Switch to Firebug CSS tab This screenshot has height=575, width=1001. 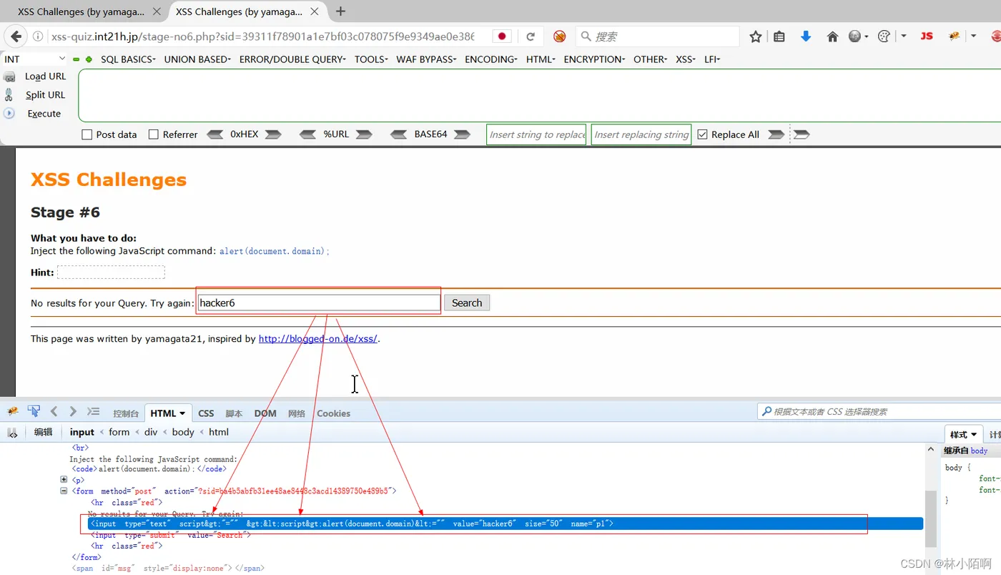point(206,413)
